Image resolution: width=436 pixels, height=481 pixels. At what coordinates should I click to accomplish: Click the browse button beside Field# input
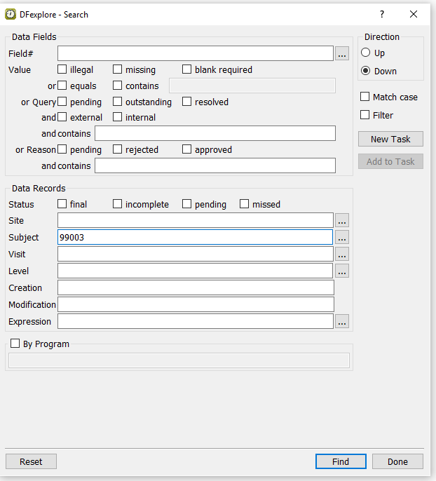point(341,53)
